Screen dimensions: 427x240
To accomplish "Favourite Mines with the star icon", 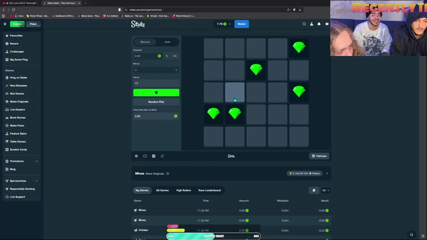I will click(167, 173).
